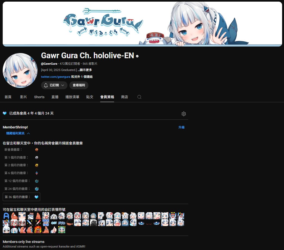Click the 24-month trident badge icon
284x250 pixels.
pos(36,189)
